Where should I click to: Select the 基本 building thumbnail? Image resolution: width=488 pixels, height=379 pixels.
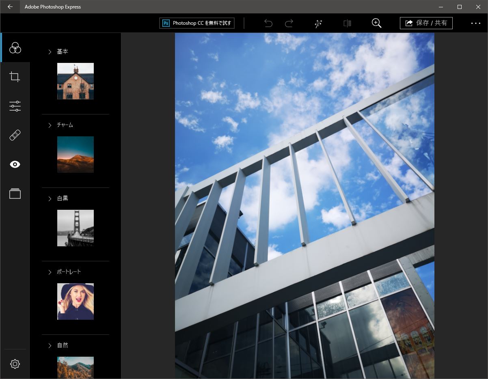pos(76,81)
